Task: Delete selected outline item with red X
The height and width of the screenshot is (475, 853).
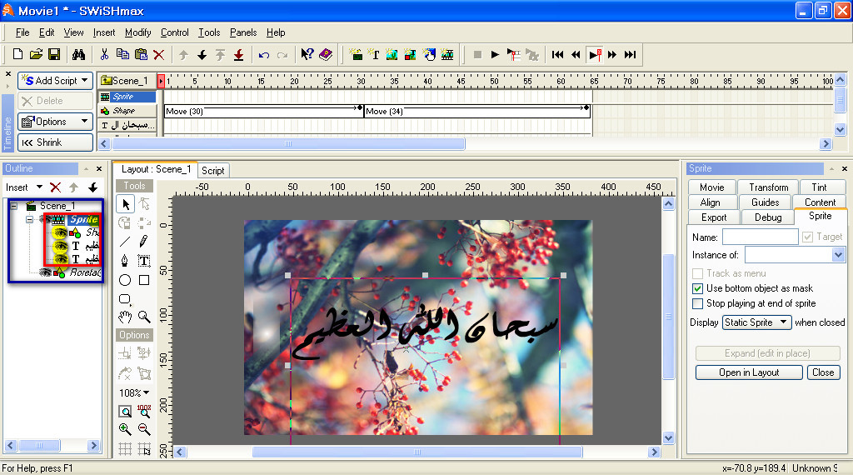Action: [x=56, y=187]
